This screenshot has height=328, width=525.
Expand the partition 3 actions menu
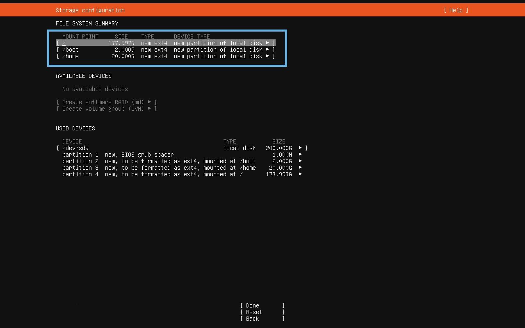[300, 168]
